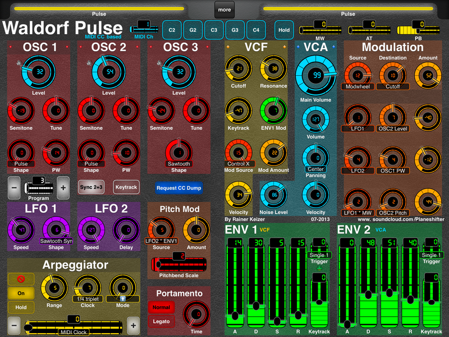This screenshot has height=337, width=449.
Task: Open the more menu at top
Action: (224, 10)
